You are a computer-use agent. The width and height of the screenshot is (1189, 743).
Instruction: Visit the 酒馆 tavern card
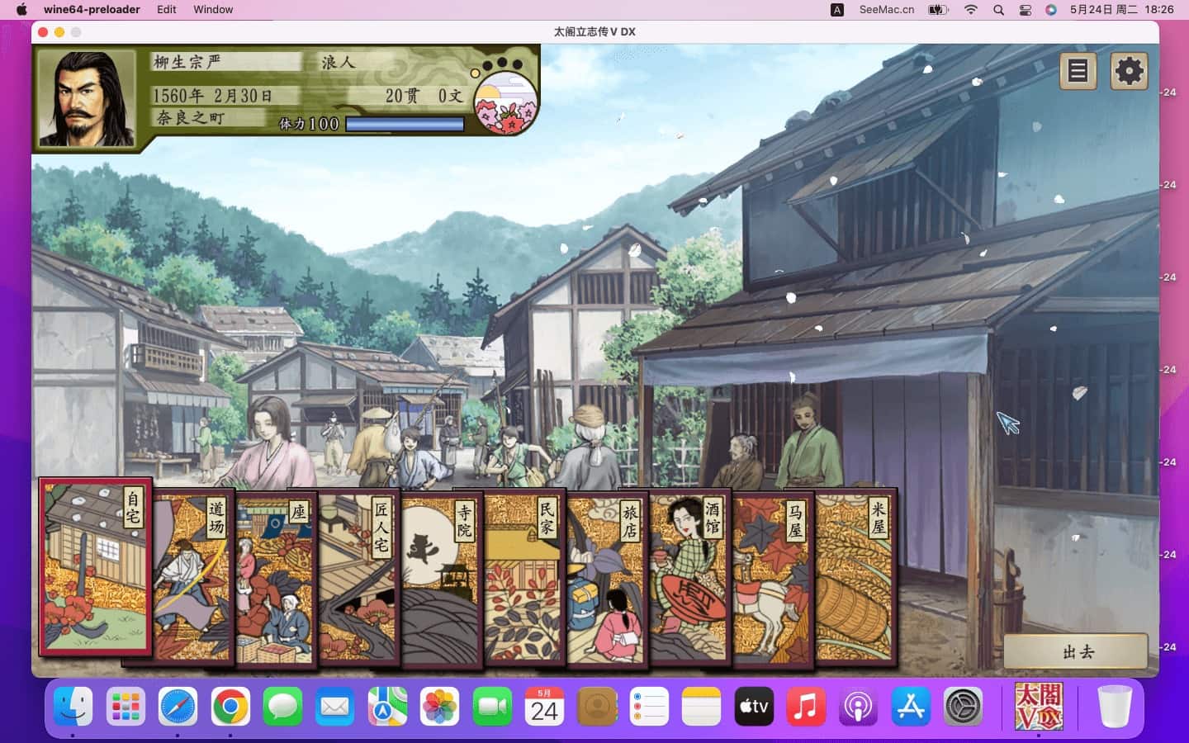(x=689, y=578)
